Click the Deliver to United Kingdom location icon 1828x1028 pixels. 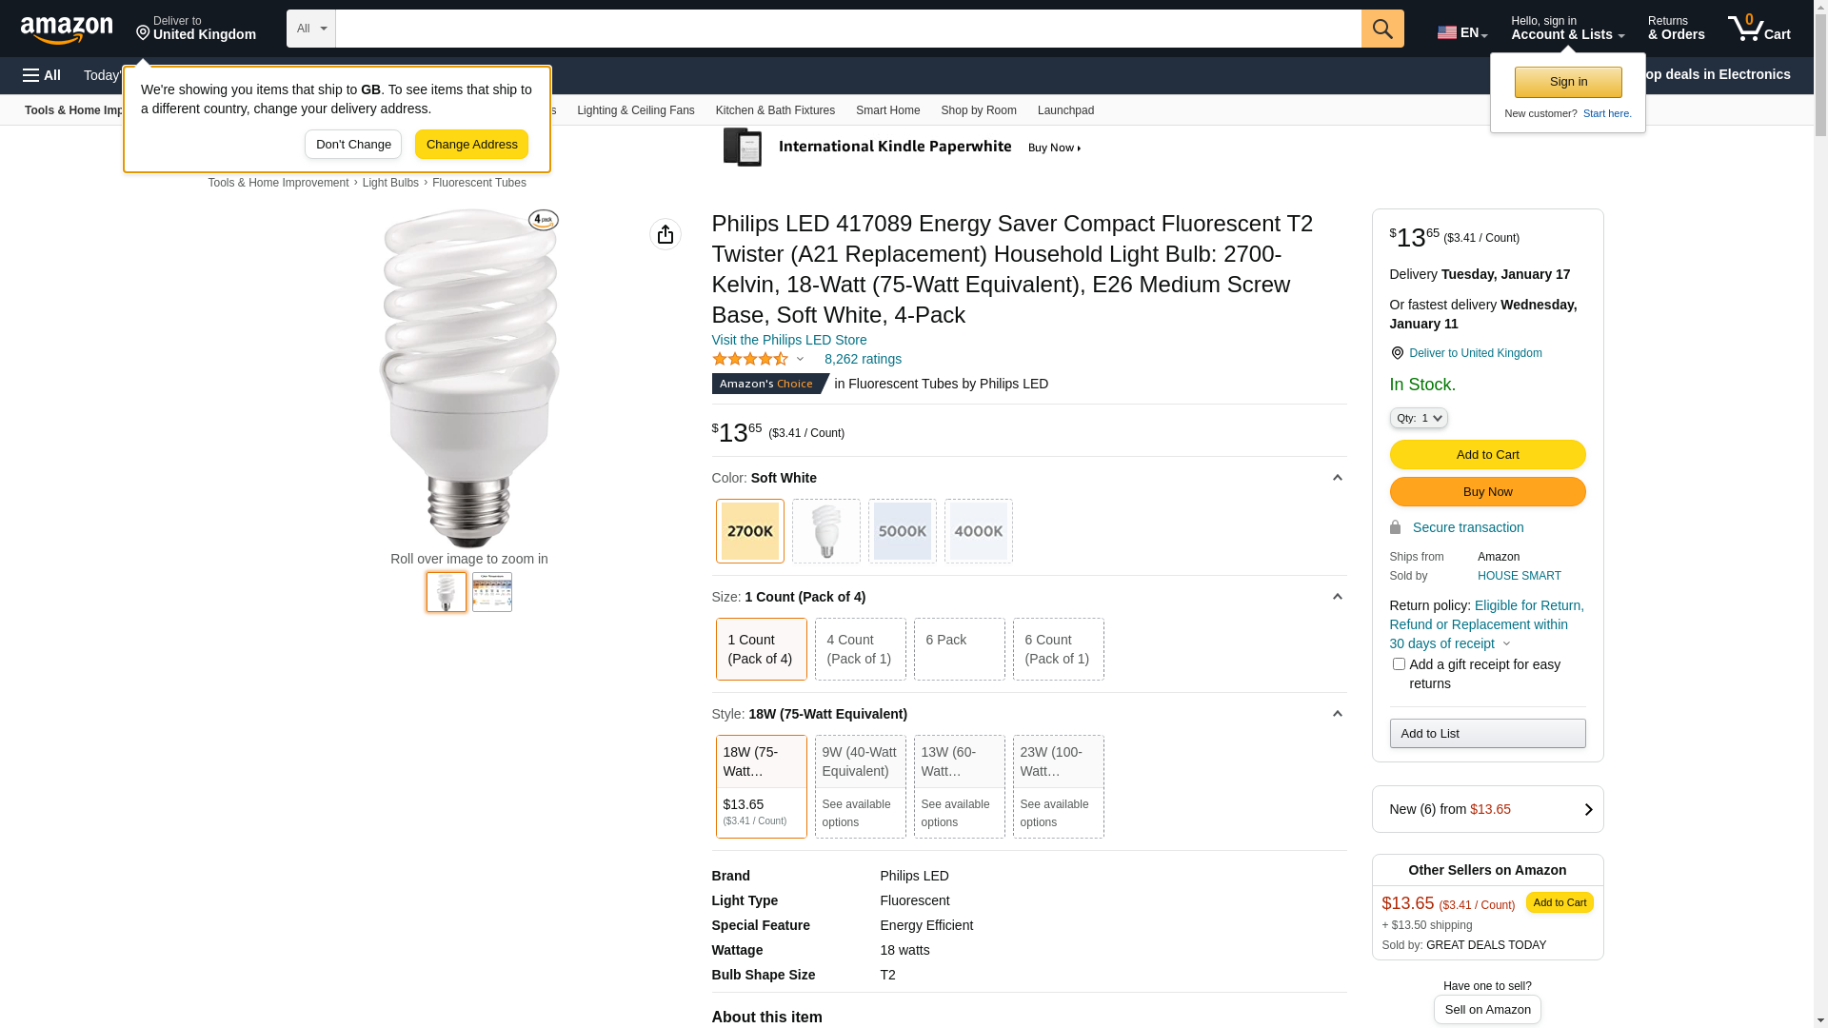pyautogui.click(x=1397, y=353)
